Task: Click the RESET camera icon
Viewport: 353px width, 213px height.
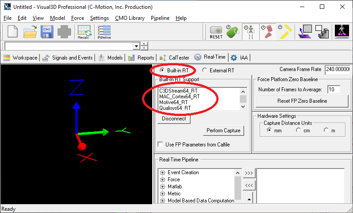Action: (216, 32)
